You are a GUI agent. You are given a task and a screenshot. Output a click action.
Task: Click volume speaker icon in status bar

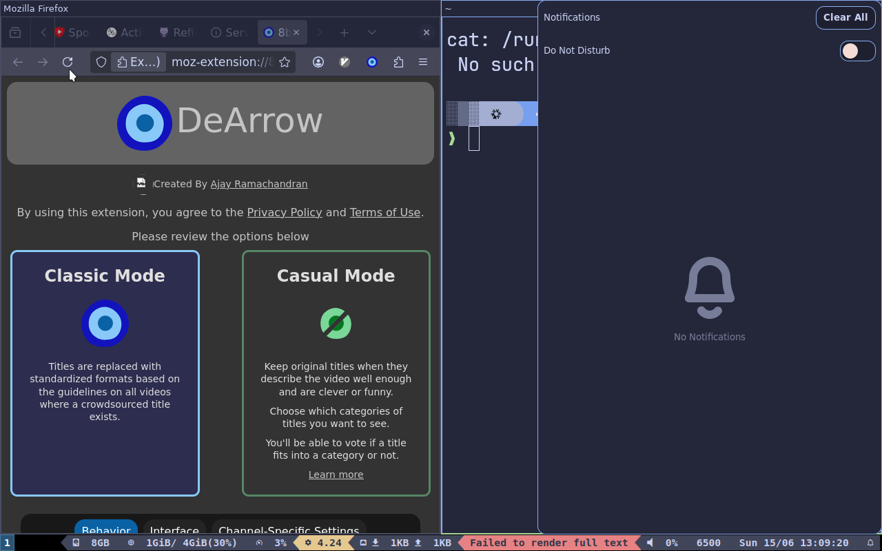click(650, 543)
